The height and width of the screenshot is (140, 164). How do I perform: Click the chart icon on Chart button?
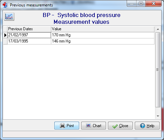pyautogui.click(x=88, y=125)
